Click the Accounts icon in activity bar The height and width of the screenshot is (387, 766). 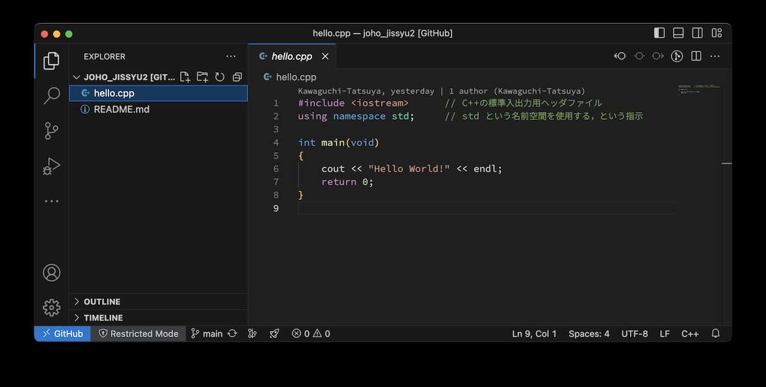[52, 273]
